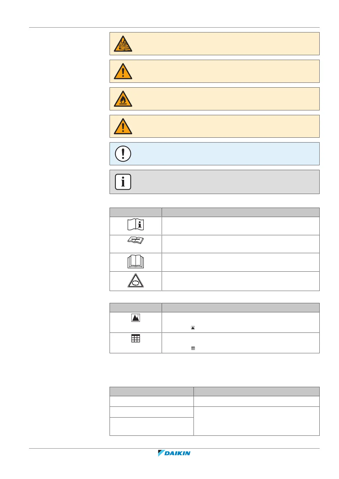
Task: Click the triangle icon with rotating arrows
Action: click(x=136, y=281)
